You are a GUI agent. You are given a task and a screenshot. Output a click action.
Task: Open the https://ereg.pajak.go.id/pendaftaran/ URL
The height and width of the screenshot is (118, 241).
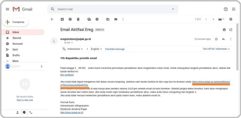(211, 82)
